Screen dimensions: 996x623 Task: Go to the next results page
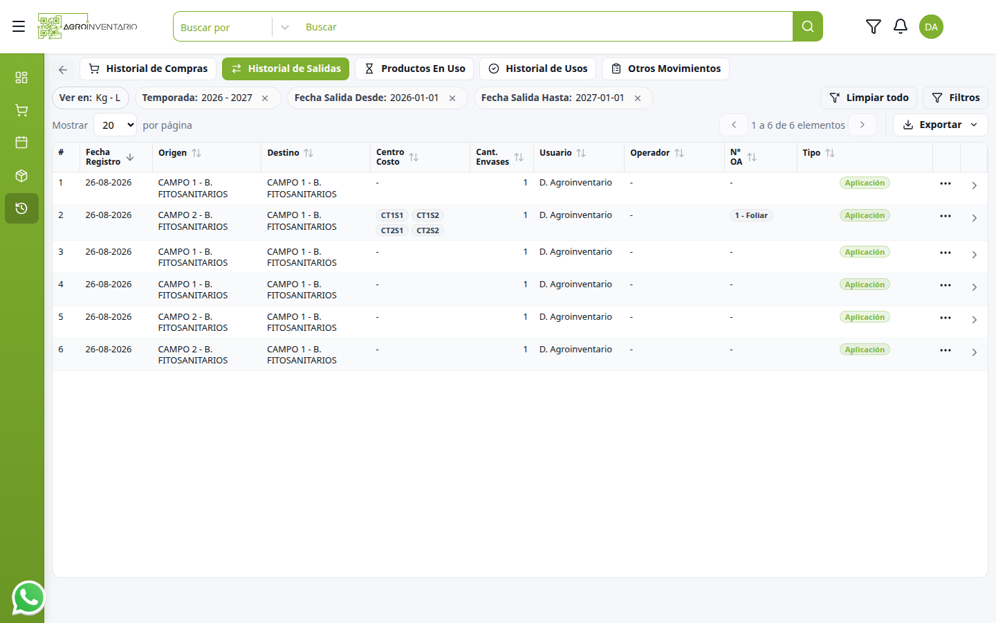(863, 125)
